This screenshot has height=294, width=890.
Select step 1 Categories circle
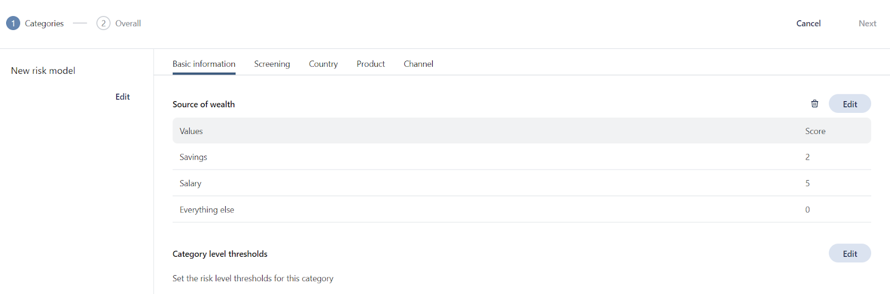pos(13,23)
